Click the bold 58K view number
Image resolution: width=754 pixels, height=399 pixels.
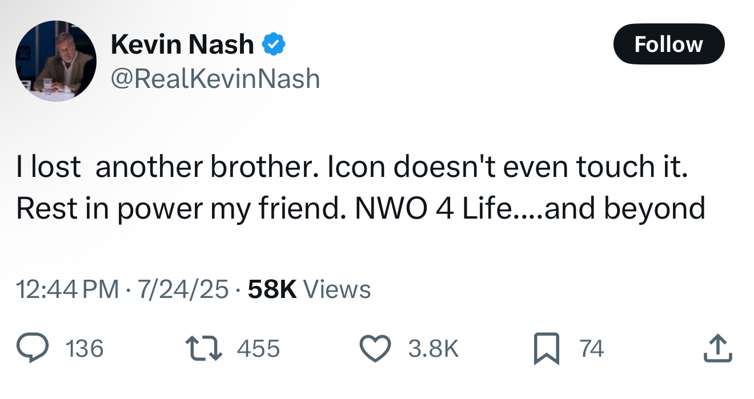click(272, 289)
